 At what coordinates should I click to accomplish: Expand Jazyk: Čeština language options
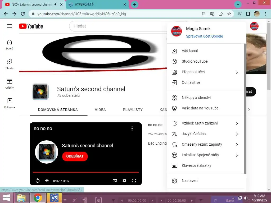click(206, 134)
